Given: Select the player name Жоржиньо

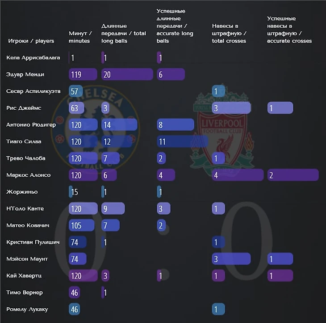Looking at the screenshot, I should click(22, 192).
